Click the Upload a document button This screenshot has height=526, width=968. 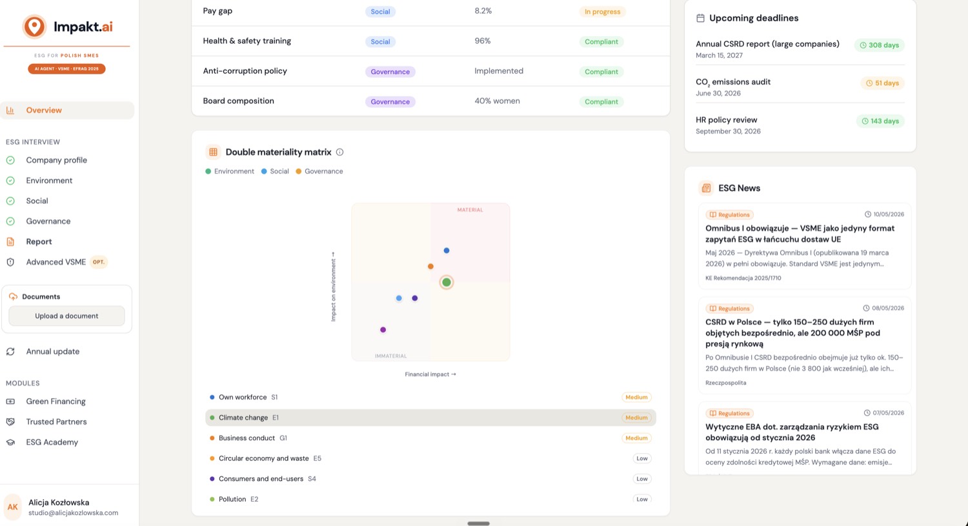66,316
